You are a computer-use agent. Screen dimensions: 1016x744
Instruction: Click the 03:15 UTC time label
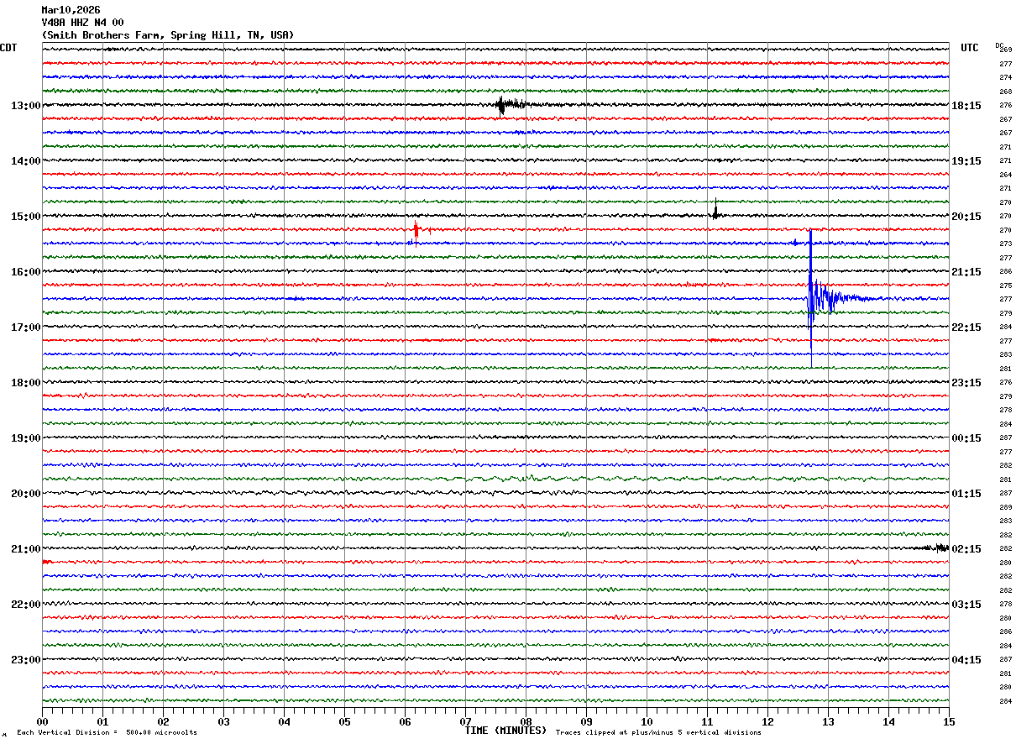tap(966, 605)
